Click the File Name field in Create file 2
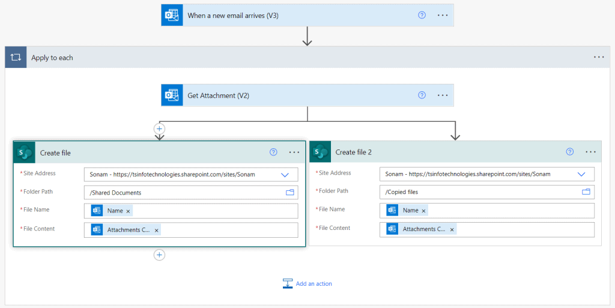The width and height of the screenshot is (615, 308). [x=486, y=210]
